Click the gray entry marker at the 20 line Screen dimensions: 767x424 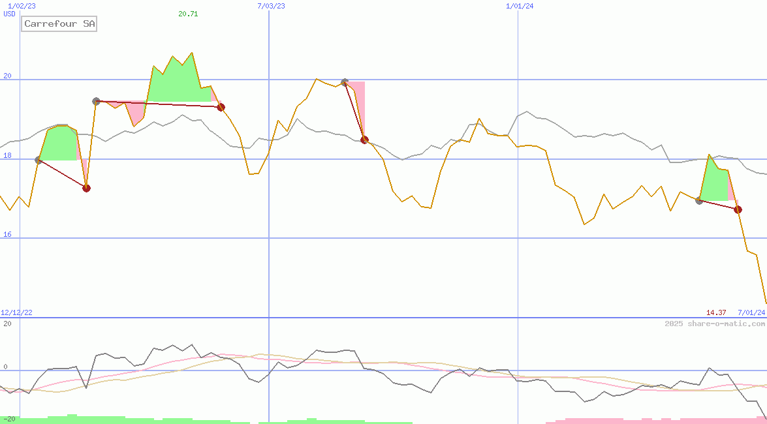click(x=345, y=82)
